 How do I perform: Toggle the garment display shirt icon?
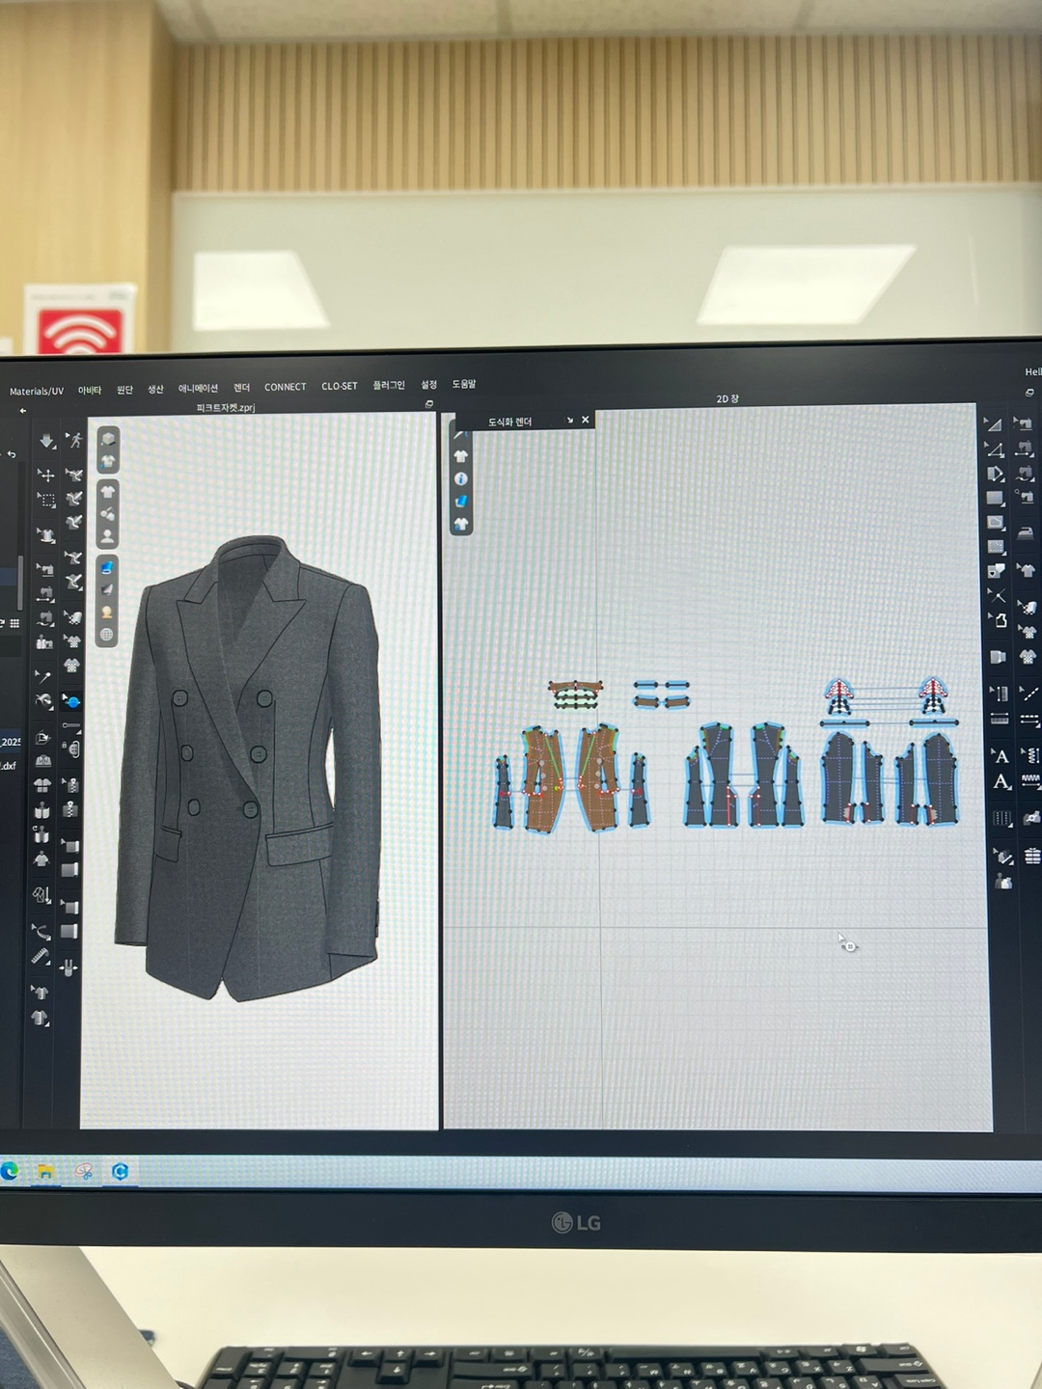coord(107,492)
